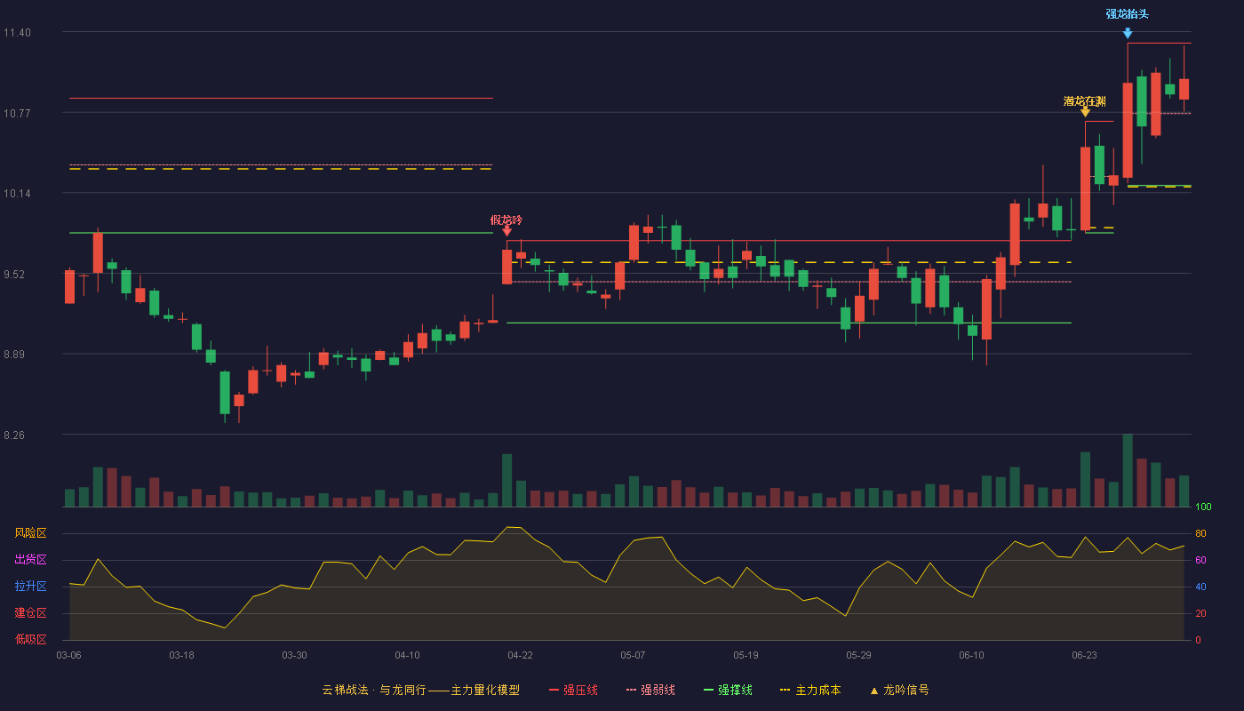Click the 出货区 zone label
The height and width of the screenshot is (711, 1244).
pos(30,560)
